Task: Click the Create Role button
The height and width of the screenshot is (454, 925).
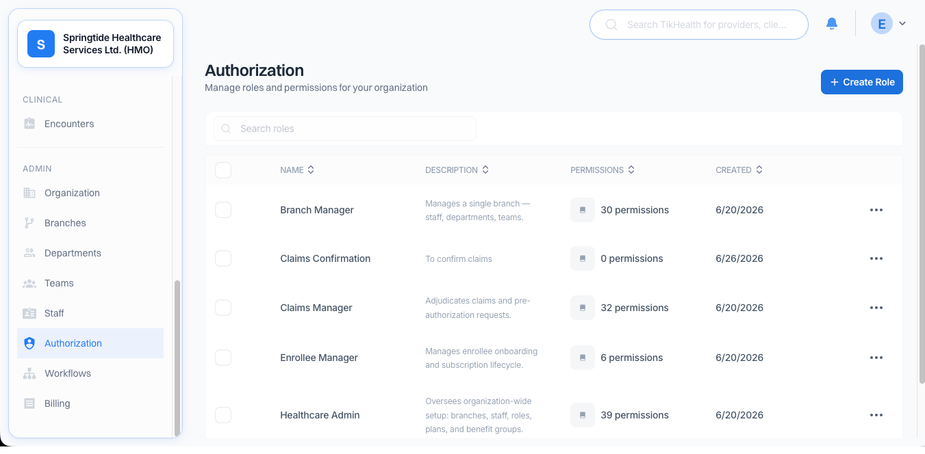Action: [862, 82]
